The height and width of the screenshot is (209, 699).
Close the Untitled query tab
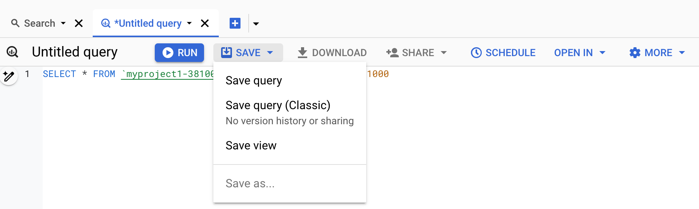205,23
